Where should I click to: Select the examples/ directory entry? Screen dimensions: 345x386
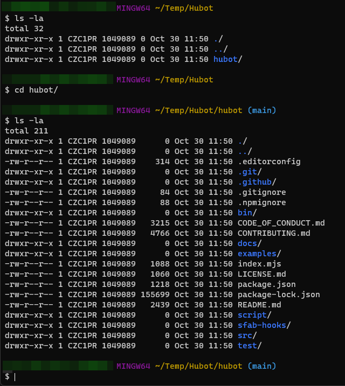pos(259,254)
